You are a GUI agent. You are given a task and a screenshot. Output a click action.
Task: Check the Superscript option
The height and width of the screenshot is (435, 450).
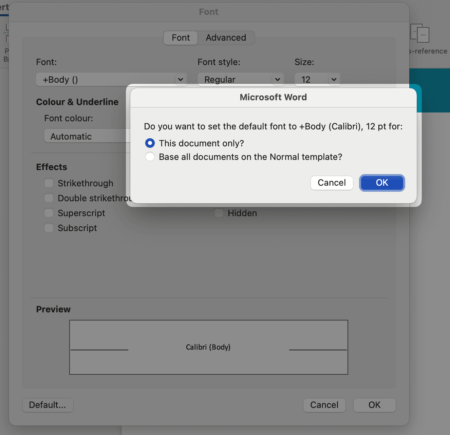[x=49, y=213]
